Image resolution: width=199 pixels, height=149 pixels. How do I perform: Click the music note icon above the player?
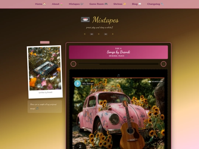pos(118,76)
